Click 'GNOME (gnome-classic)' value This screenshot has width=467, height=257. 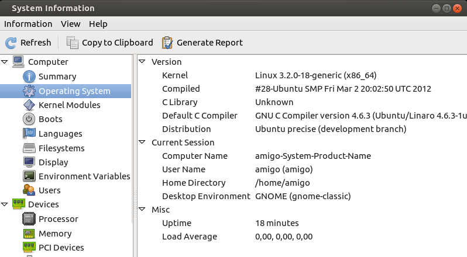tap(303, 196)
